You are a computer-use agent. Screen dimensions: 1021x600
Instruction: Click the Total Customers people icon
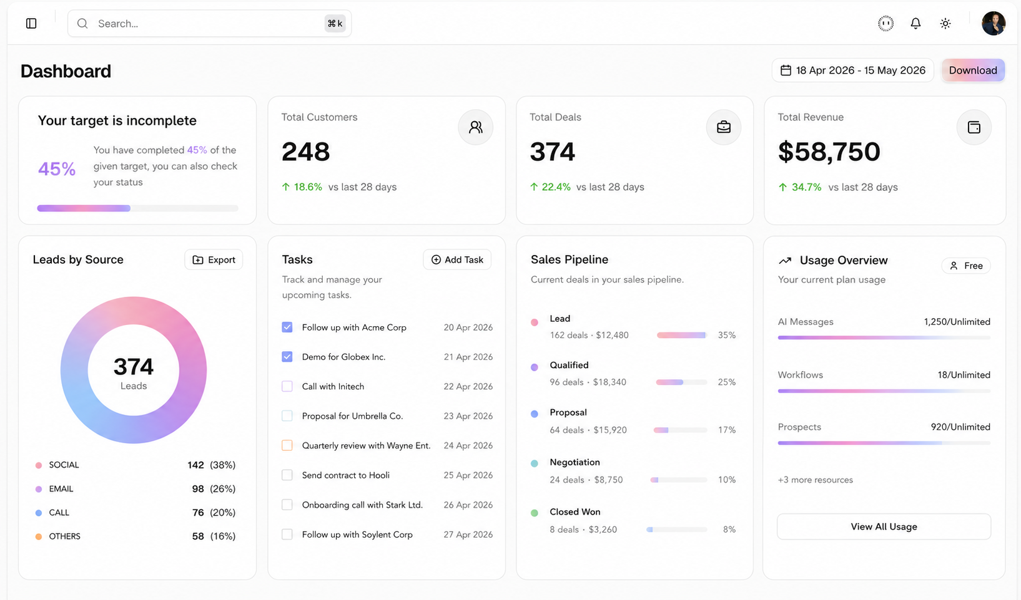tap(476, 127)
